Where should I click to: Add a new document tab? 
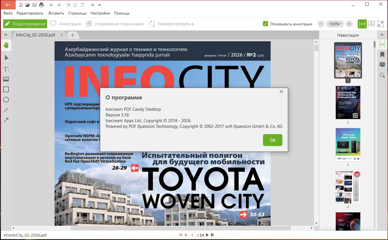[73, 35]
